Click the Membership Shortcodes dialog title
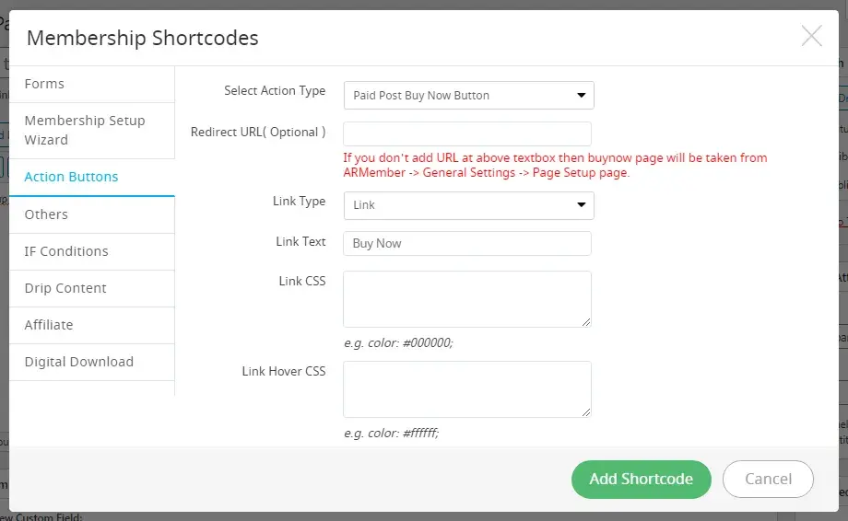Image resolution: width=848 pixels, height=521 pixels. pos(142,38)
